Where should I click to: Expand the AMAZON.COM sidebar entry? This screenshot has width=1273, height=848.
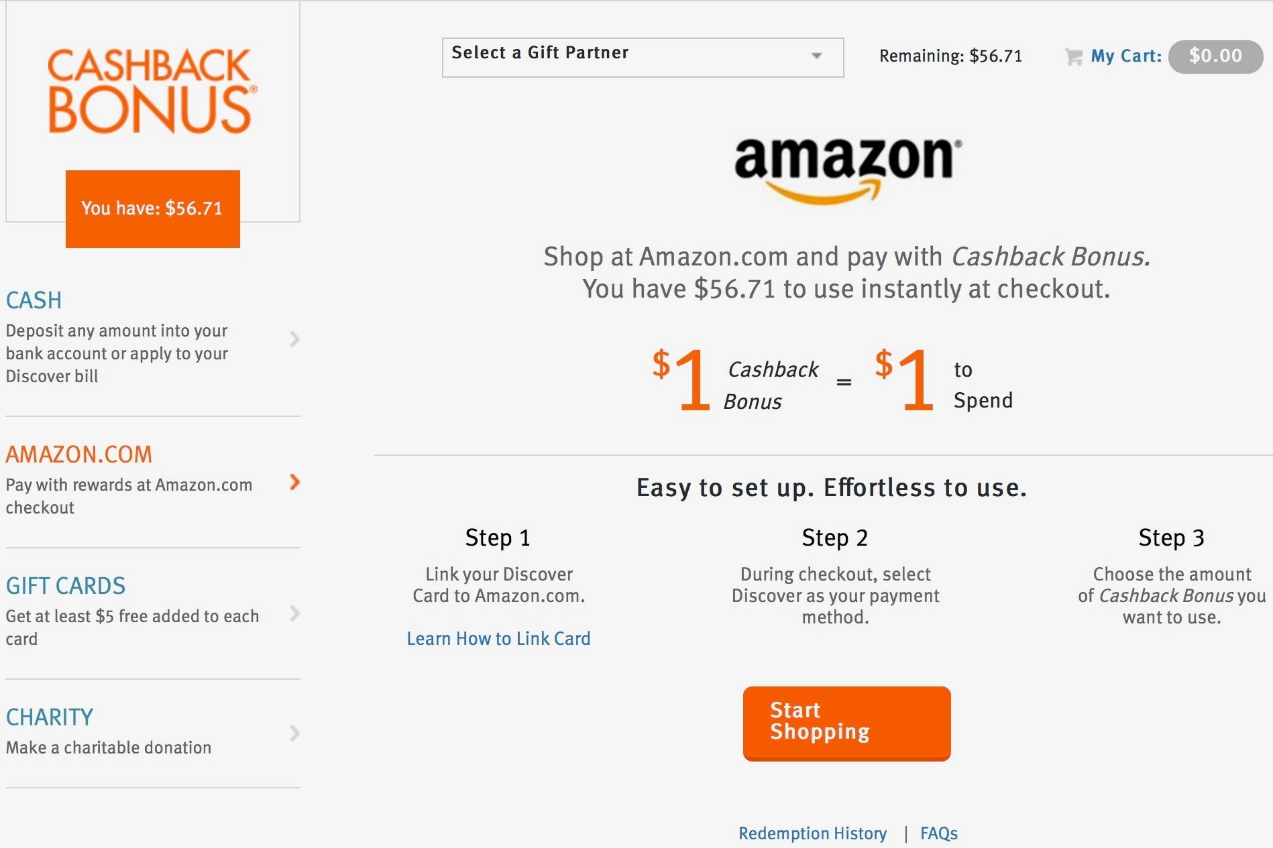pos(78,455)
